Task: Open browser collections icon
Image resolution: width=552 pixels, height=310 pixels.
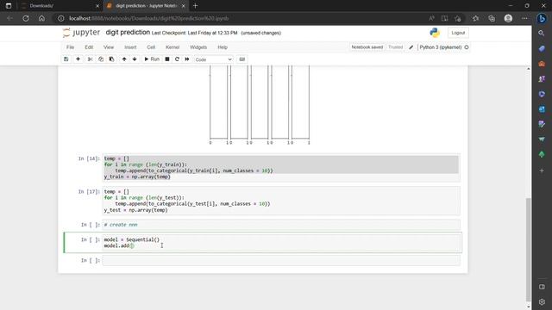Action: [492, 18]
